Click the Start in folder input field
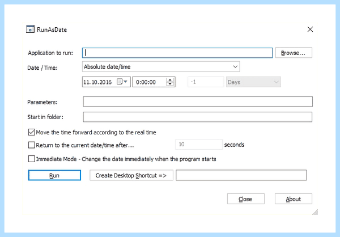The height and width of the screenshot is (237, 340). click(x=198, y=117)
